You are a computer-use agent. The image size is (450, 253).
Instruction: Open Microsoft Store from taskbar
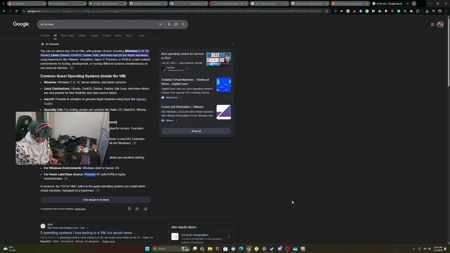click(225, 249)
